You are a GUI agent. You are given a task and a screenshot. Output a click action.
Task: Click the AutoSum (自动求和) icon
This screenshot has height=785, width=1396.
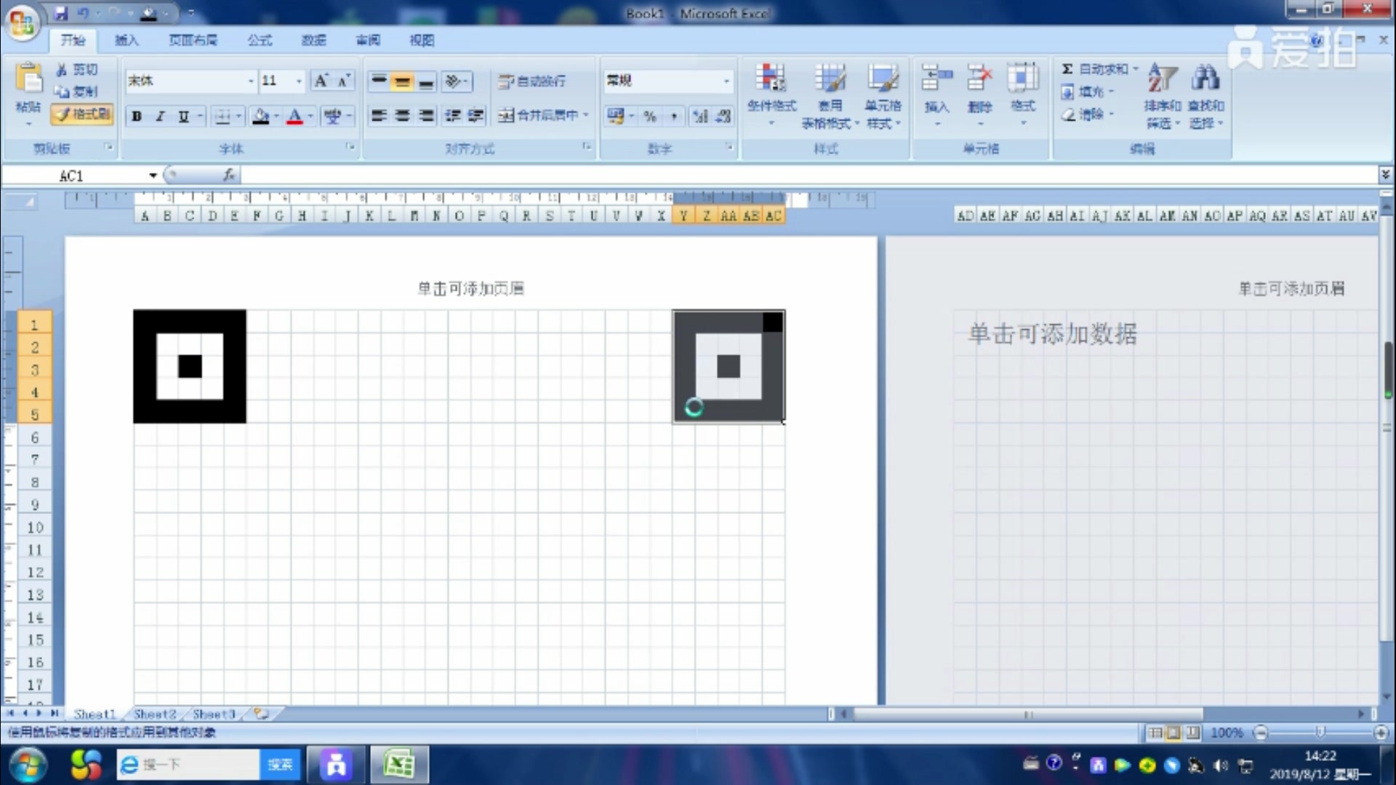tap(1066, 68)
